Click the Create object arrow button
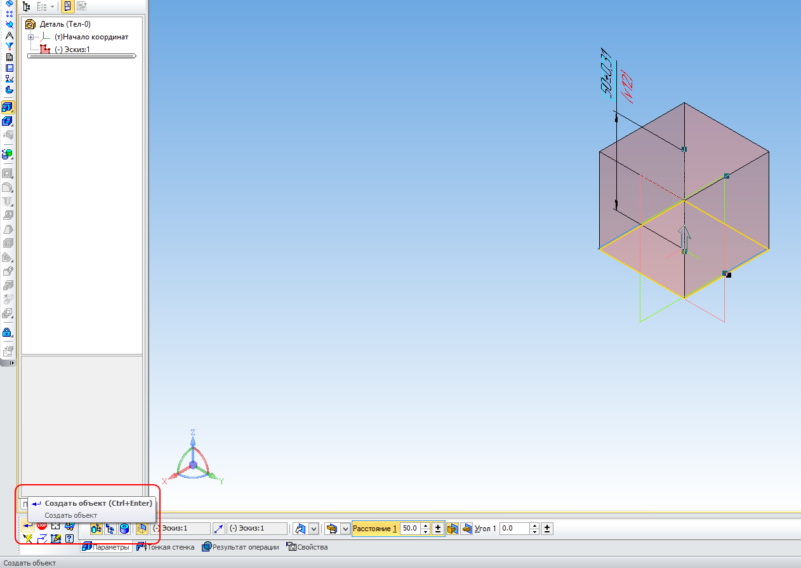Viewport: 801px width, 568px height. 27,525
